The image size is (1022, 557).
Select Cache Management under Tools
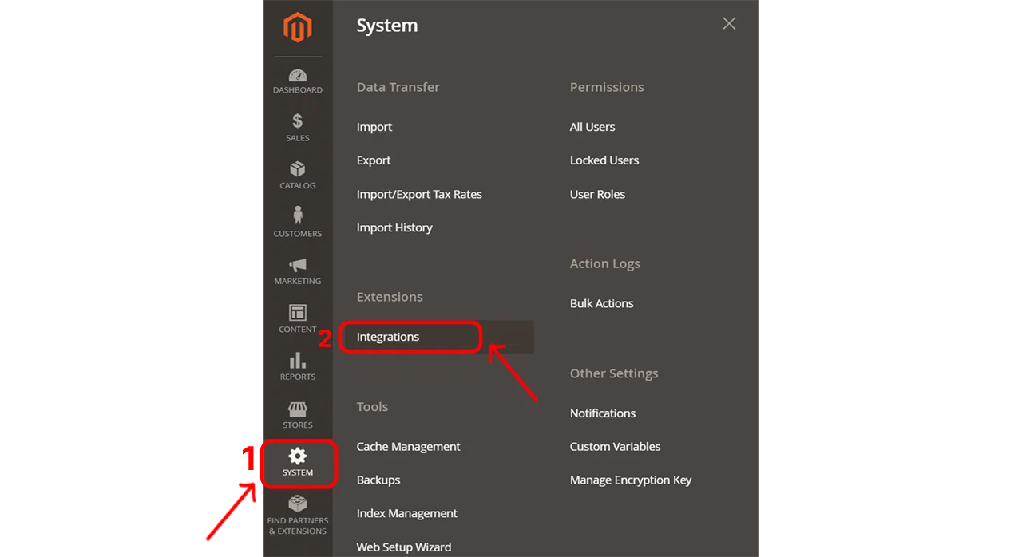[408, 447]
